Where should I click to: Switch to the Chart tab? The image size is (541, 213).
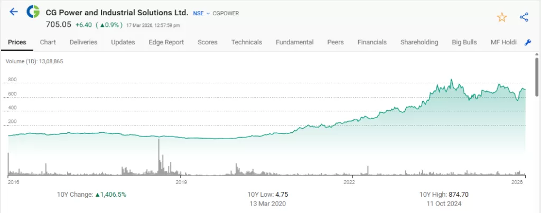coord(48,42)
